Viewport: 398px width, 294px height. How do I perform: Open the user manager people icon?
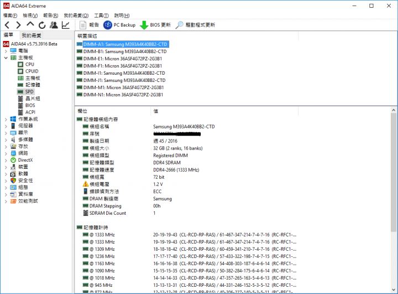tap(54, 25)
